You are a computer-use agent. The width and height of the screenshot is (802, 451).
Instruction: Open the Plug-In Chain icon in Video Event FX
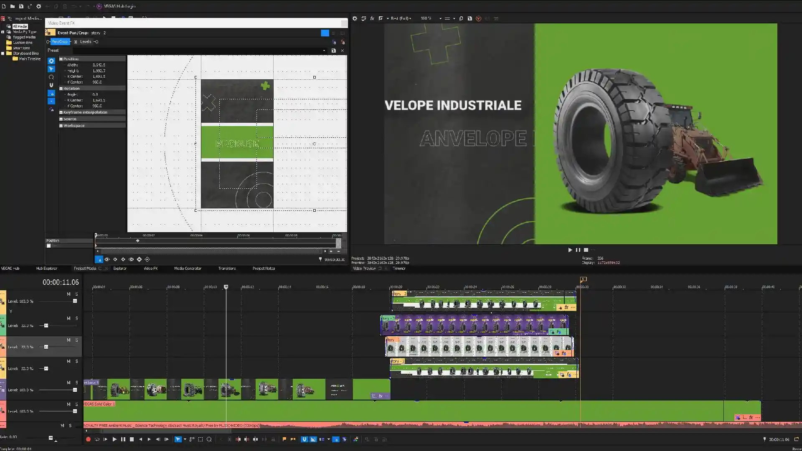pos(334,42)
